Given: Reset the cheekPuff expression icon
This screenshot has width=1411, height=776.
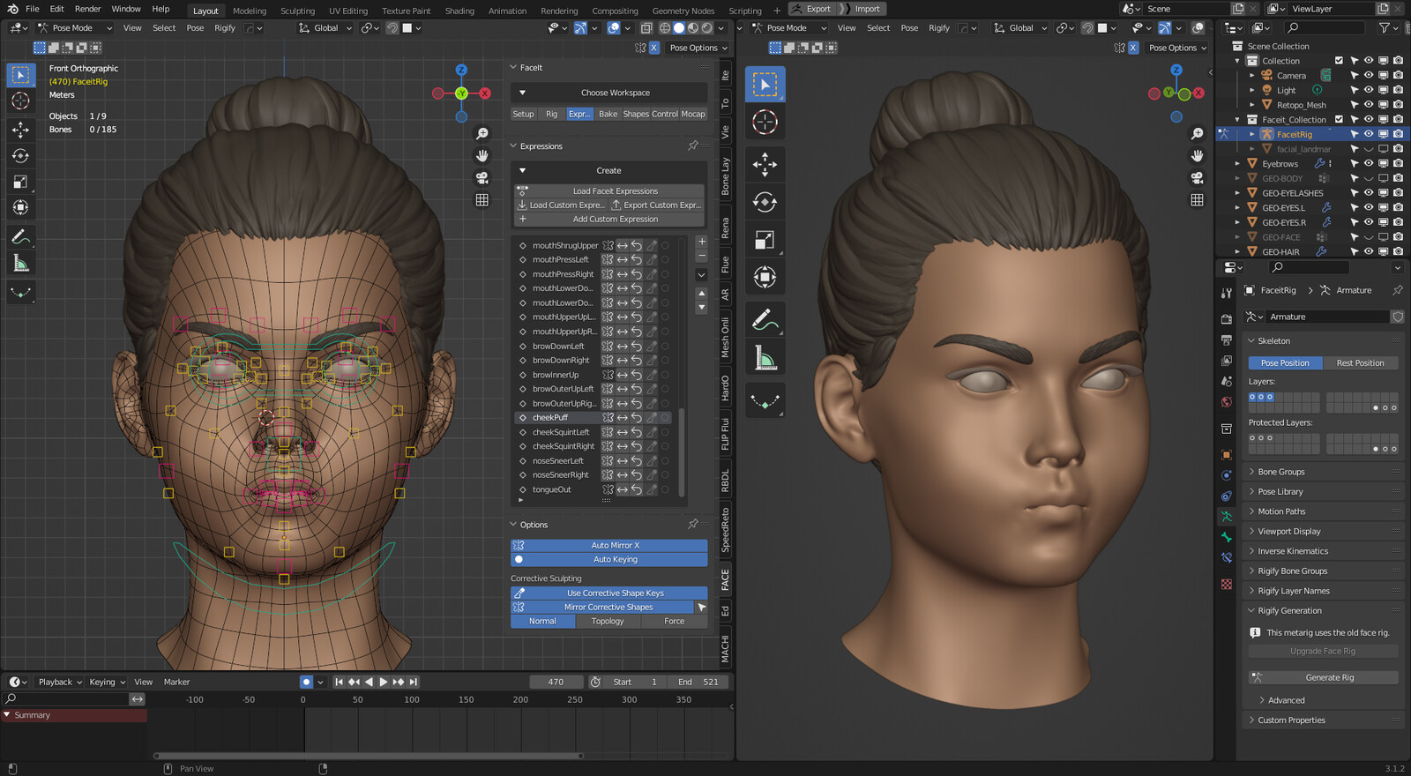Looking at the screenshot, I should pyautogui.click(x=637, y=418).
